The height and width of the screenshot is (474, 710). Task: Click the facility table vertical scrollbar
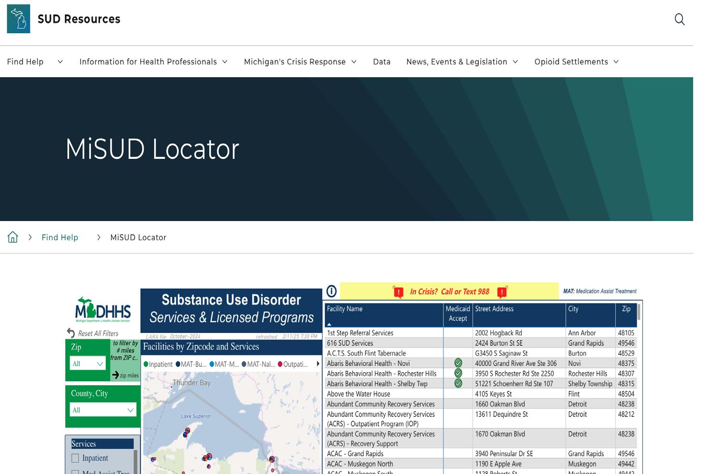point(639,312)
